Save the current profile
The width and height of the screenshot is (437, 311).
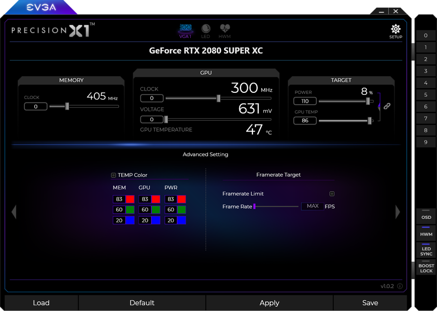pos(370,303)
